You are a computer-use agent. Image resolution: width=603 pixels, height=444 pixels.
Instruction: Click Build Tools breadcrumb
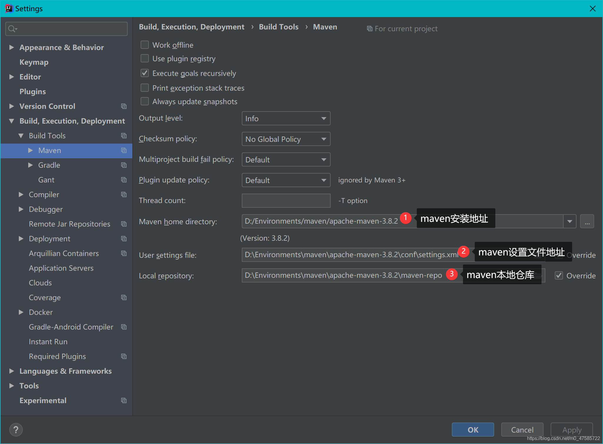(279, 27)
